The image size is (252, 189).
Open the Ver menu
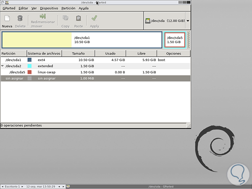point(34,8)
